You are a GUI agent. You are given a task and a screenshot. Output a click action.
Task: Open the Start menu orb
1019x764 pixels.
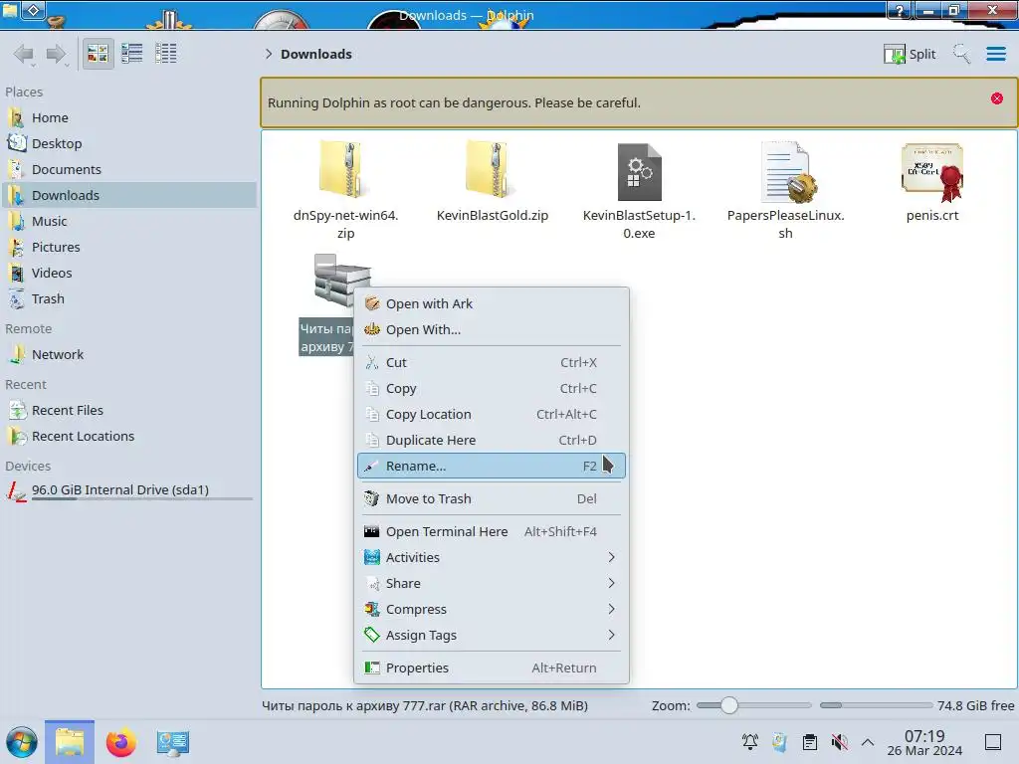(22, 742)
